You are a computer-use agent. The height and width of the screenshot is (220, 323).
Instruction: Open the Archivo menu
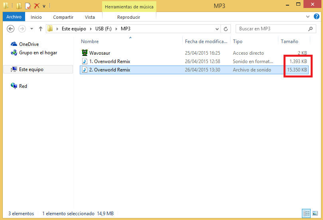click(x=14, y=17)
